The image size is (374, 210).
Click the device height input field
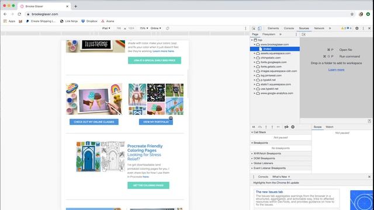(x=131, y=28)
